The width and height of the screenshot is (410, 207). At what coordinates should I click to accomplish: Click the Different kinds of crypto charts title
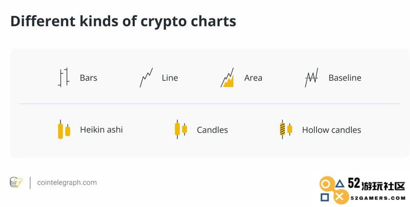click(x=123, y=21)
